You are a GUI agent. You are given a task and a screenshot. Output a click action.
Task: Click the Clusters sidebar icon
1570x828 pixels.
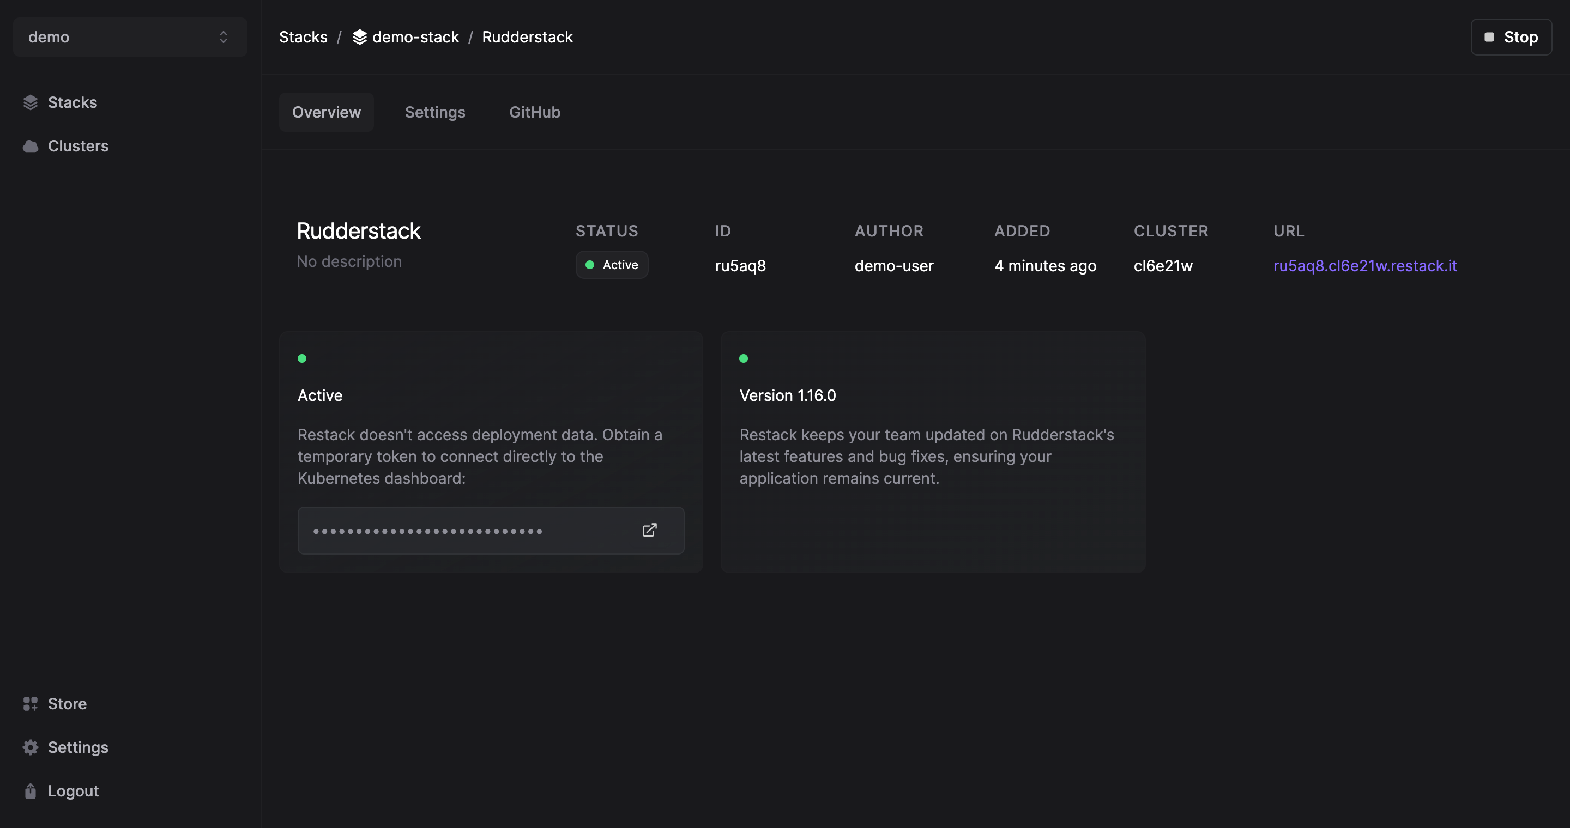(29, 145)
